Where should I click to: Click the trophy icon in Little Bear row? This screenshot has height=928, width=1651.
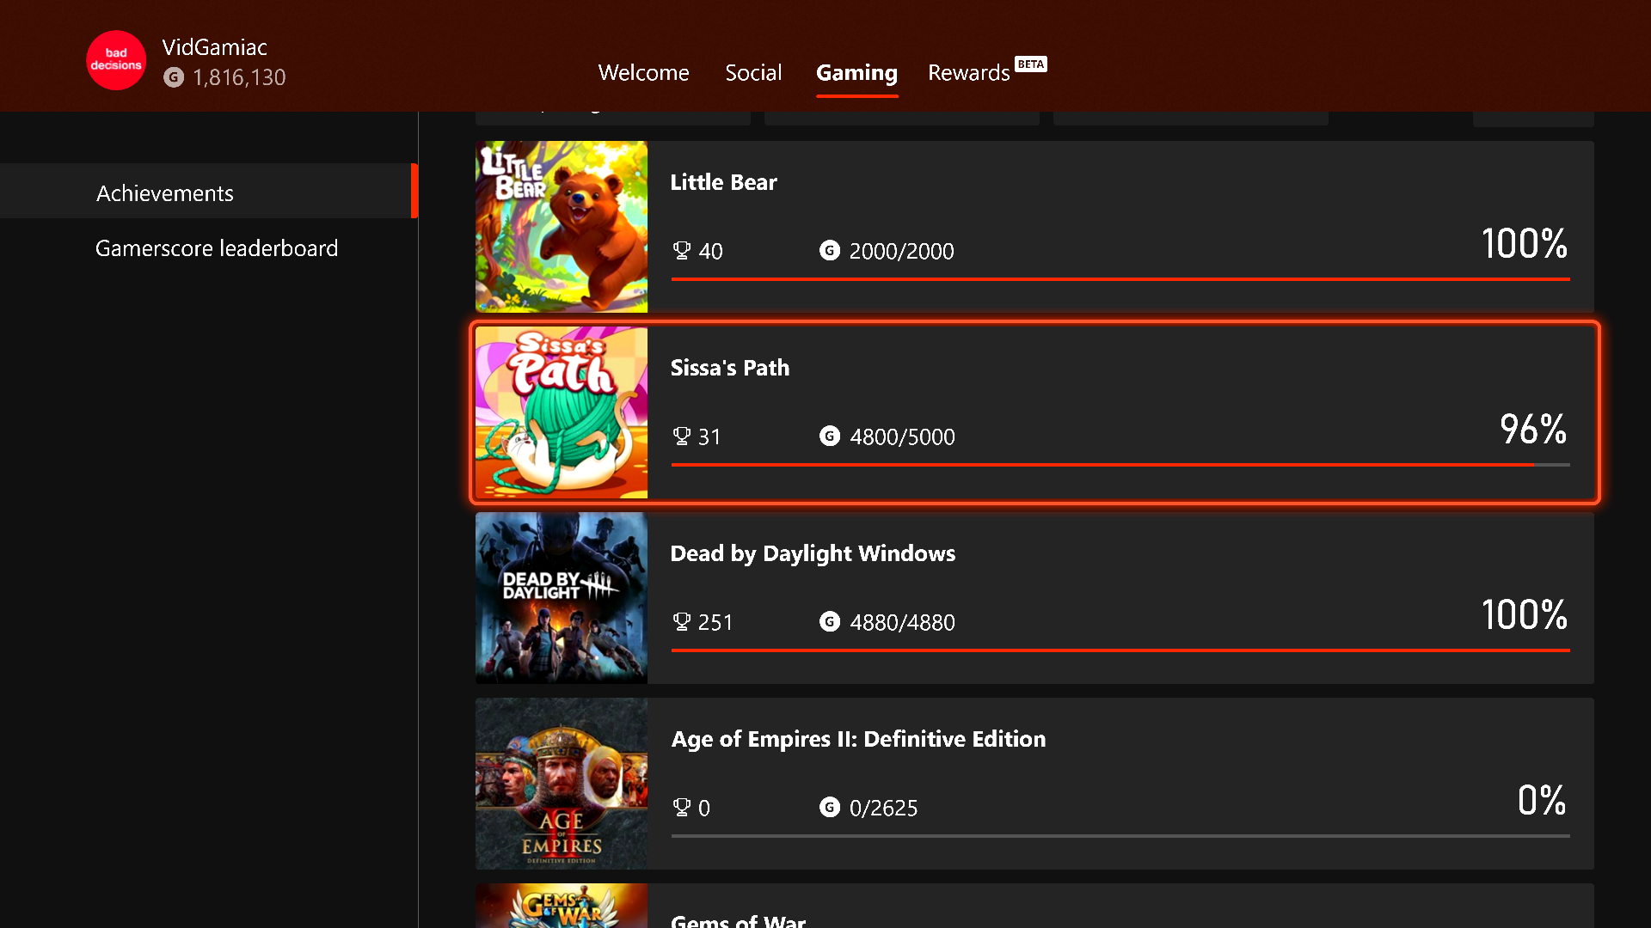tap(682, 251)
